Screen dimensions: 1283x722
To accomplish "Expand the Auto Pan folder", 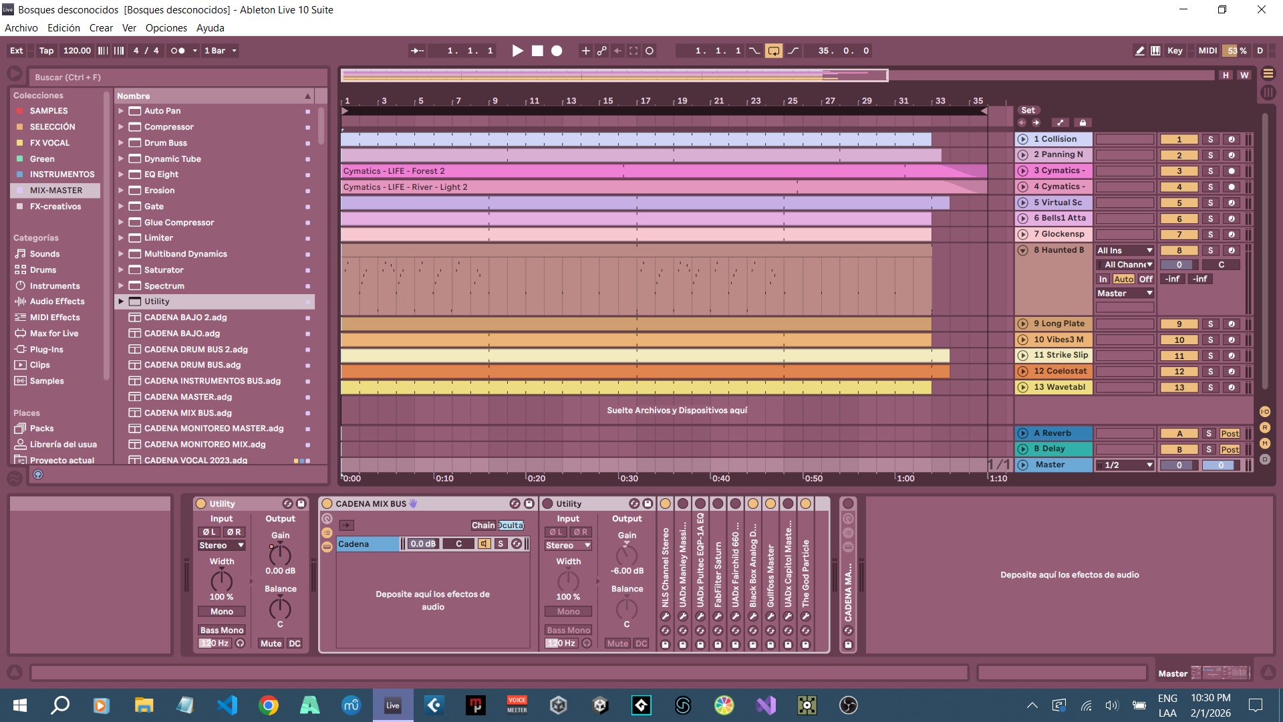I will (x=121, y=111).
